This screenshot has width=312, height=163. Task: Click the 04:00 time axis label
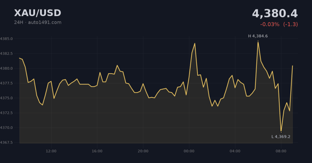tap(235, 151)
